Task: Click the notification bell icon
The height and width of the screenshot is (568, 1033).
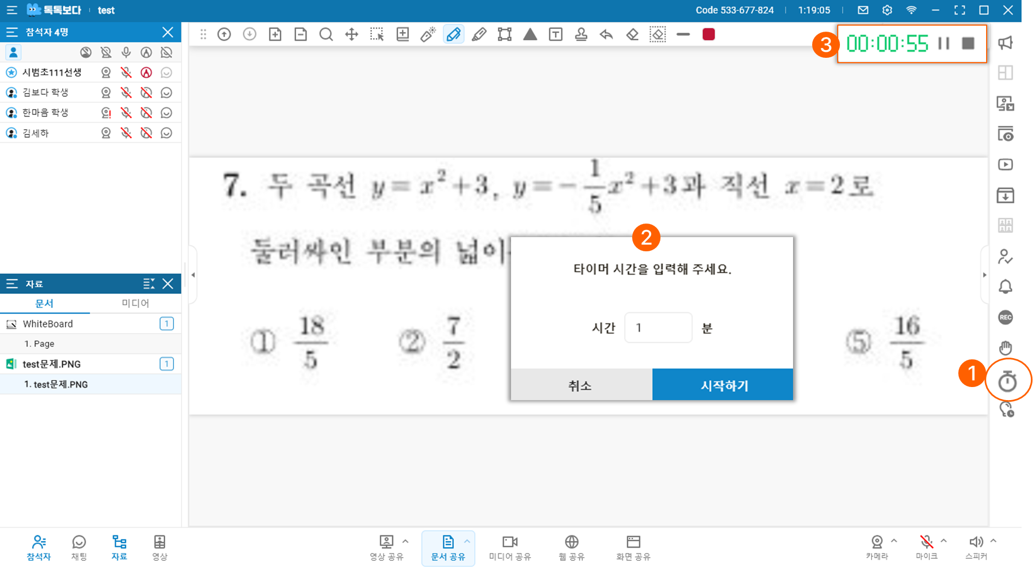Action: [x=1005, y=287]
